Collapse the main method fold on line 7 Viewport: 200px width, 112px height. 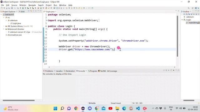coord(47,29)
